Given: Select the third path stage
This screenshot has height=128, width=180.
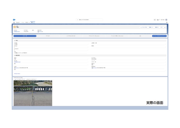Looking at the screenshot, I should coord(71,36).
